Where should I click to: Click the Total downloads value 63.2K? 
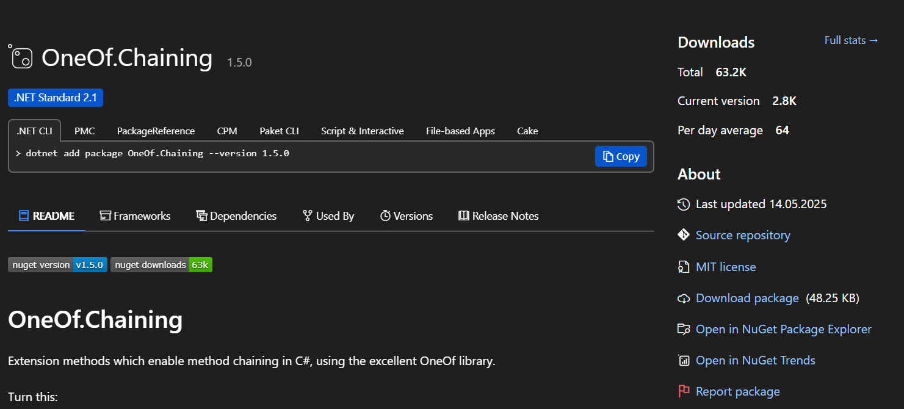[x=731, y=72]
